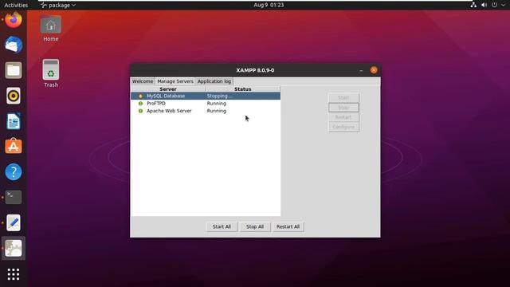Click the Apache Web Server status icon
Screen dimensions: 510x287
[x=140, y=111]
